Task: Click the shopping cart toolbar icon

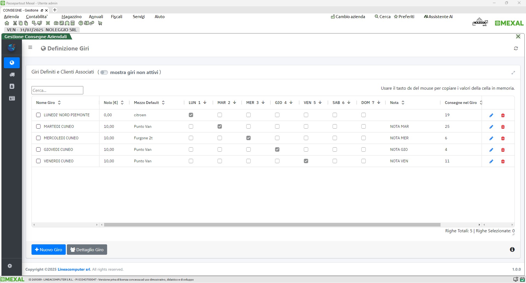Action: point(100,23)
